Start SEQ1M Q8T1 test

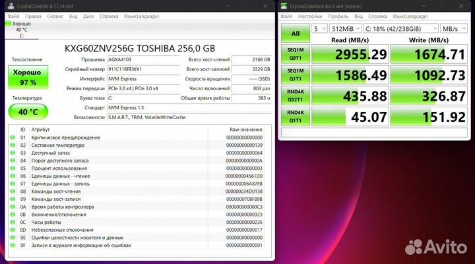[x=296, y=54]
